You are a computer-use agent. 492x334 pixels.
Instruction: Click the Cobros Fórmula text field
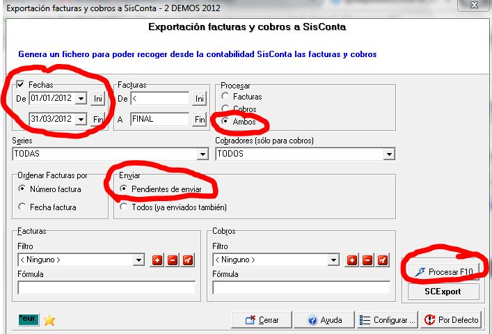(x=301, y=287)
